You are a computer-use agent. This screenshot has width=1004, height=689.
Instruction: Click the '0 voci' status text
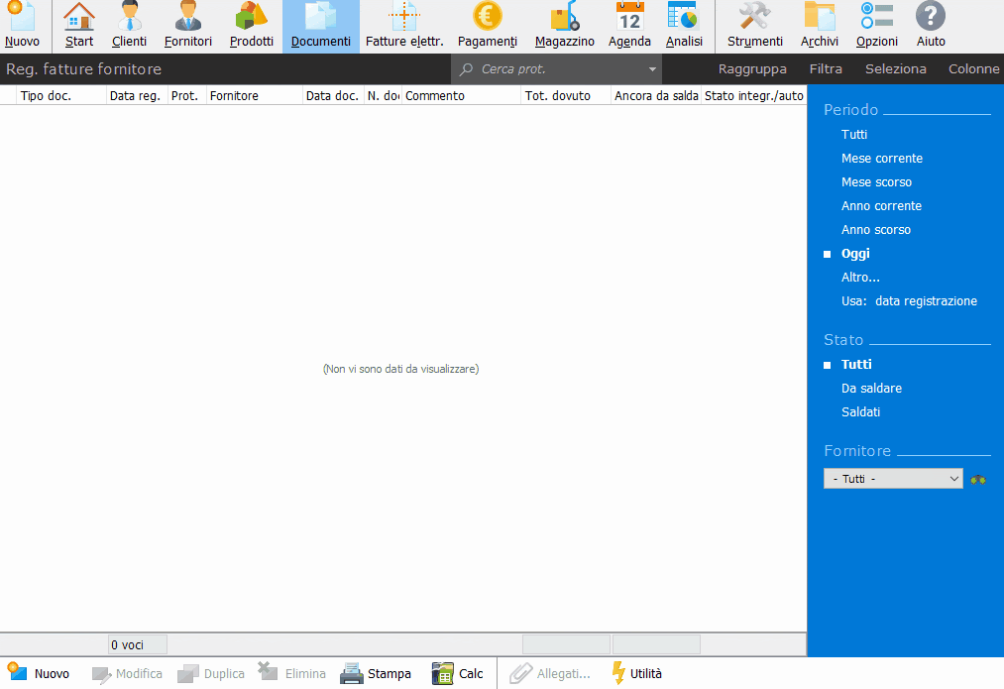click(128, 644)
